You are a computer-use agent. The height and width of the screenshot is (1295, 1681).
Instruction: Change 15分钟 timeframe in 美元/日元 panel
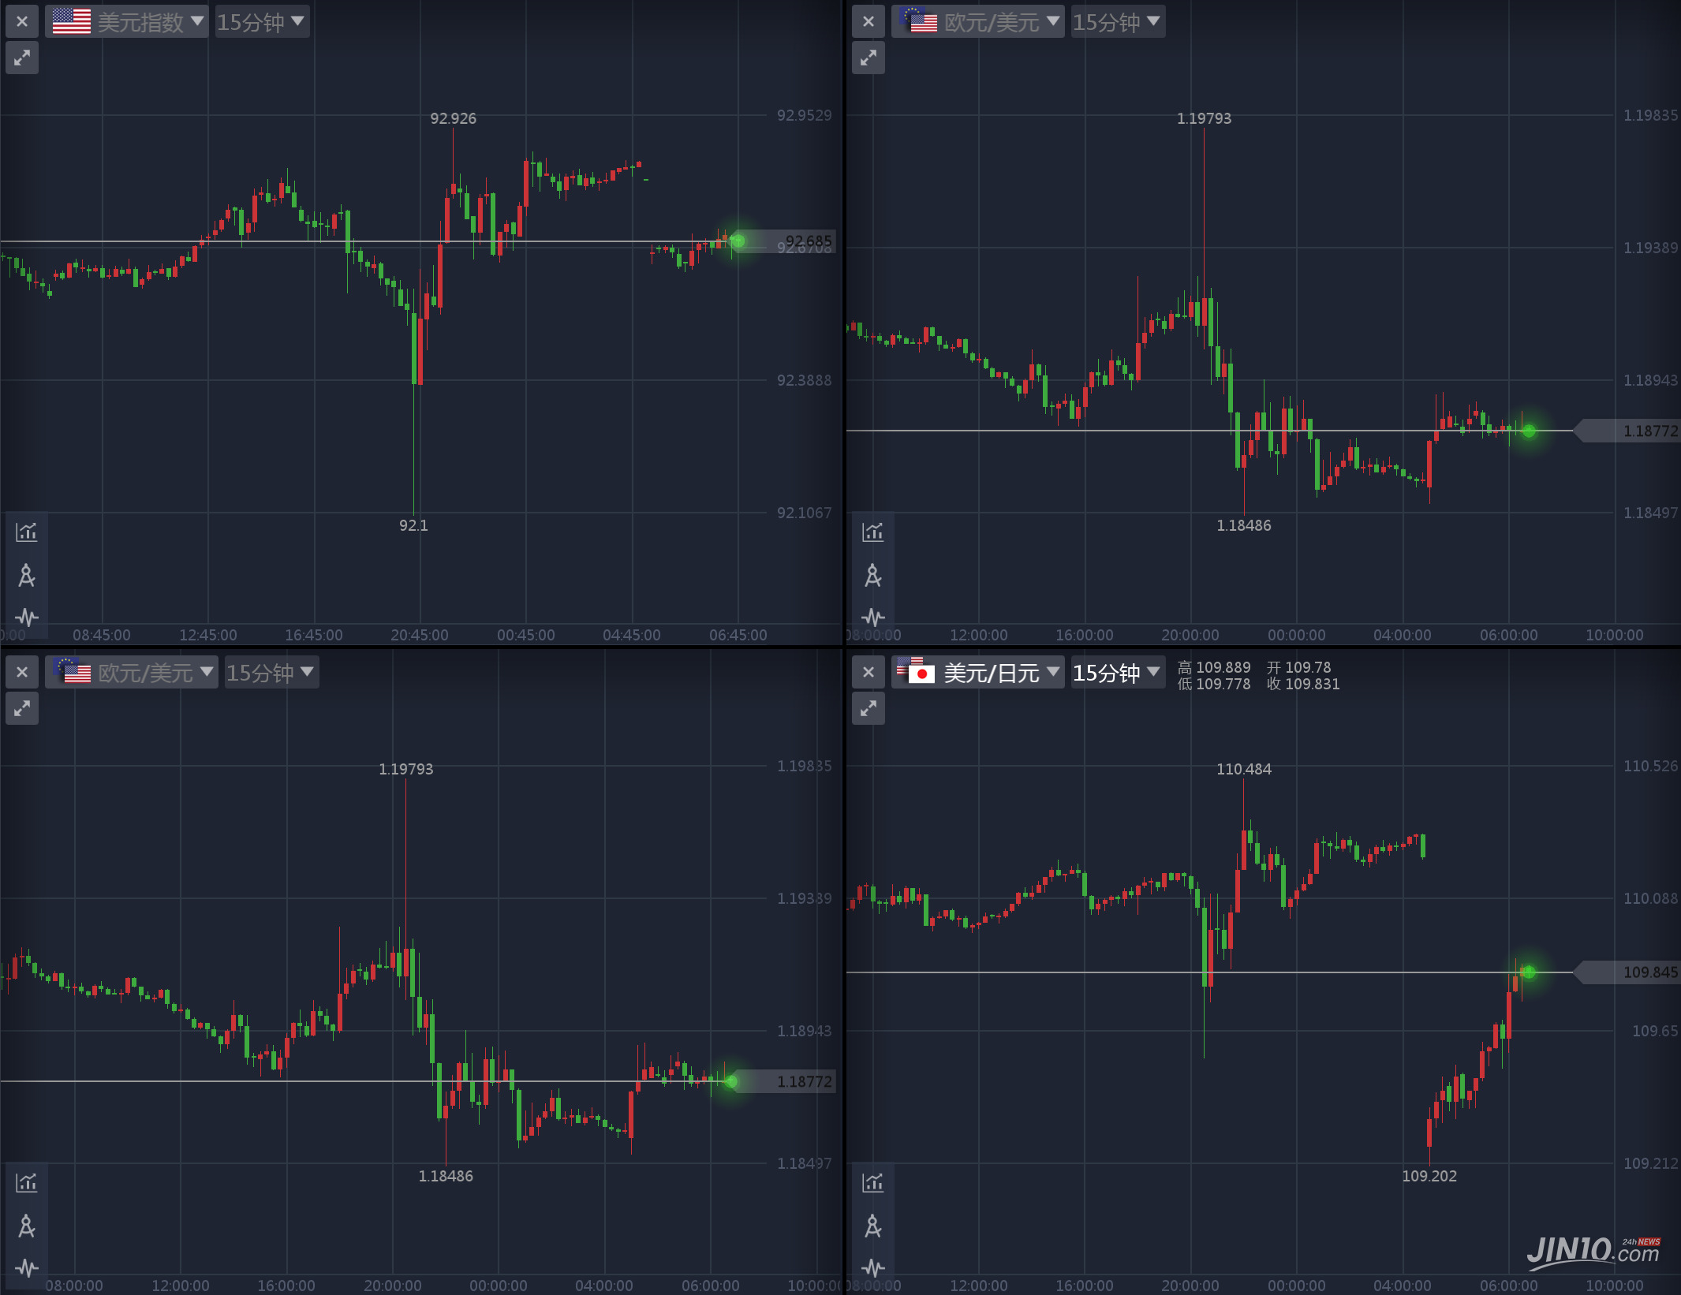(x=1118, y=672)
